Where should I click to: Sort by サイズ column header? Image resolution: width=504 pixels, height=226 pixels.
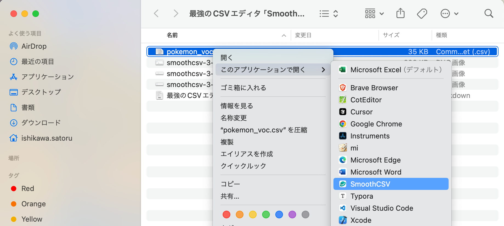coord(391,35)
